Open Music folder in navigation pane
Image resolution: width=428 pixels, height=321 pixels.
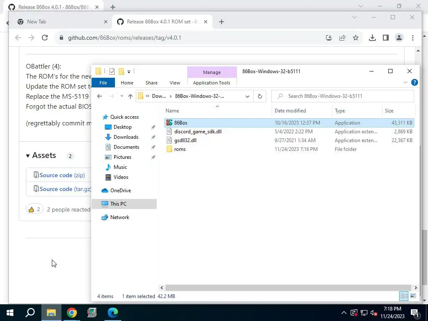tap(120, 167)
